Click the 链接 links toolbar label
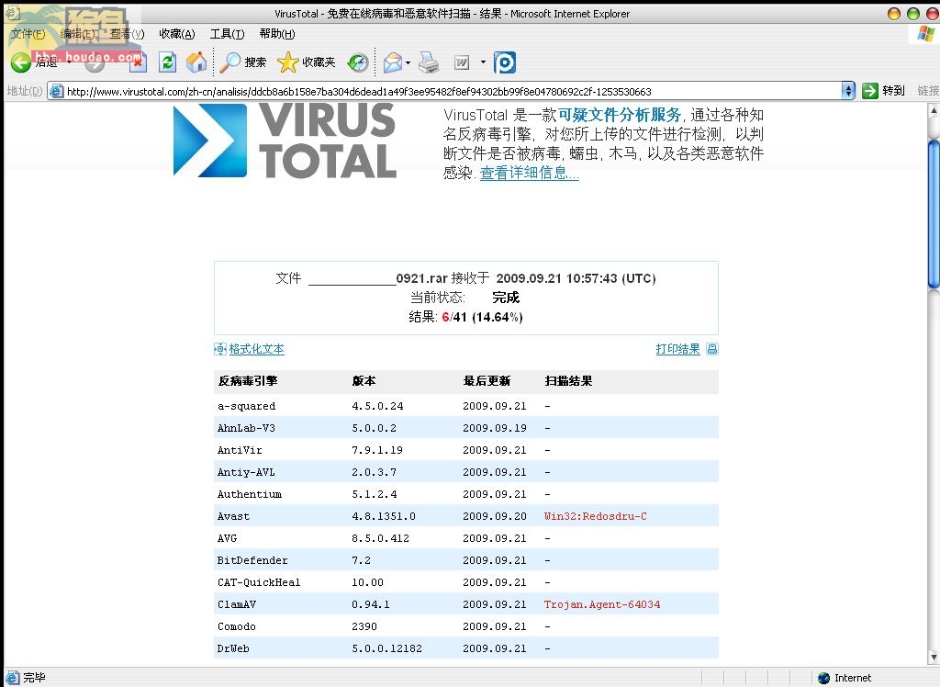The height and width of the screenshot is (687, 940). [x=928, y=91]
